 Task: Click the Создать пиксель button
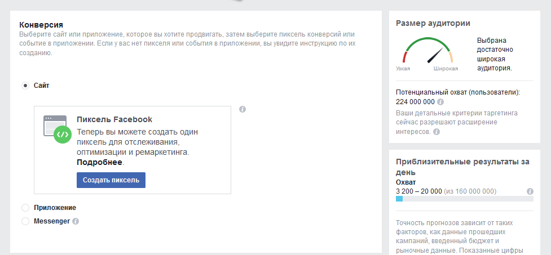tap(111, 180)
